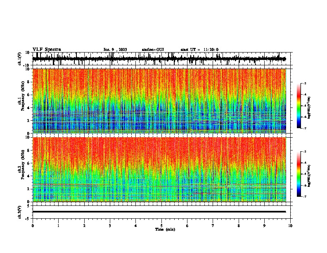Click the "6" label on the Time axis
Viewport: 327px width, 253px height.
[187, 226]
